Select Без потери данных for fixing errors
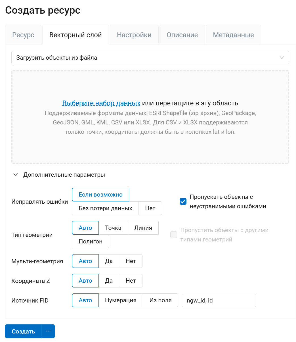296x342 pixels. pyautogui.click(x=105, y=208)
